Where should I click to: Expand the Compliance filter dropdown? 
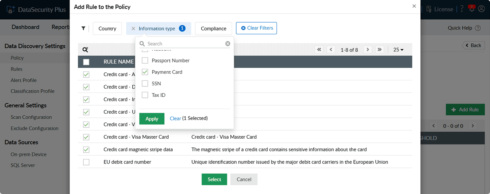tap(213, 28)
